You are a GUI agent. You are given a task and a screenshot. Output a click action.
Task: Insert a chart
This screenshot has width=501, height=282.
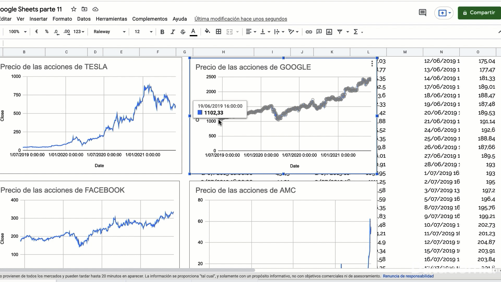[x=329, y=32]
